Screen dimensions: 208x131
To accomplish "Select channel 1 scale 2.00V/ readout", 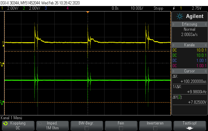I will pyautogui.click(x=13, y=8).
